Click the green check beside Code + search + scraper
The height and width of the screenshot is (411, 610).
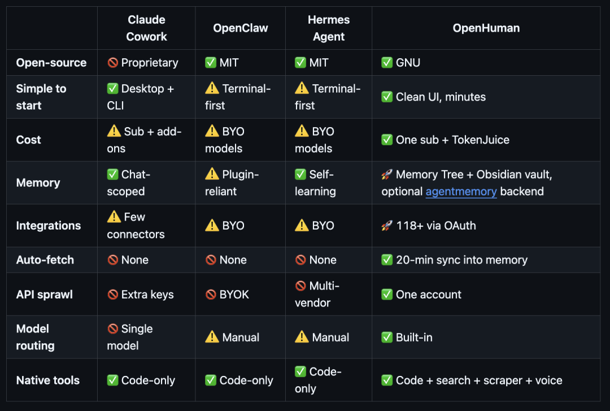[387, 380]
